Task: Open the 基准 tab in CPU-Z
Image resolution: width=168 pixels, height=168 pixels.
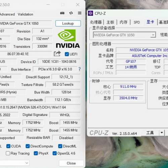Action: (163, 22)
